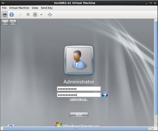Submit password with blue arrow button
Image resolution: width=158 pixels, height=131 pixels.
pyautogui.click(x=105, y=95)
